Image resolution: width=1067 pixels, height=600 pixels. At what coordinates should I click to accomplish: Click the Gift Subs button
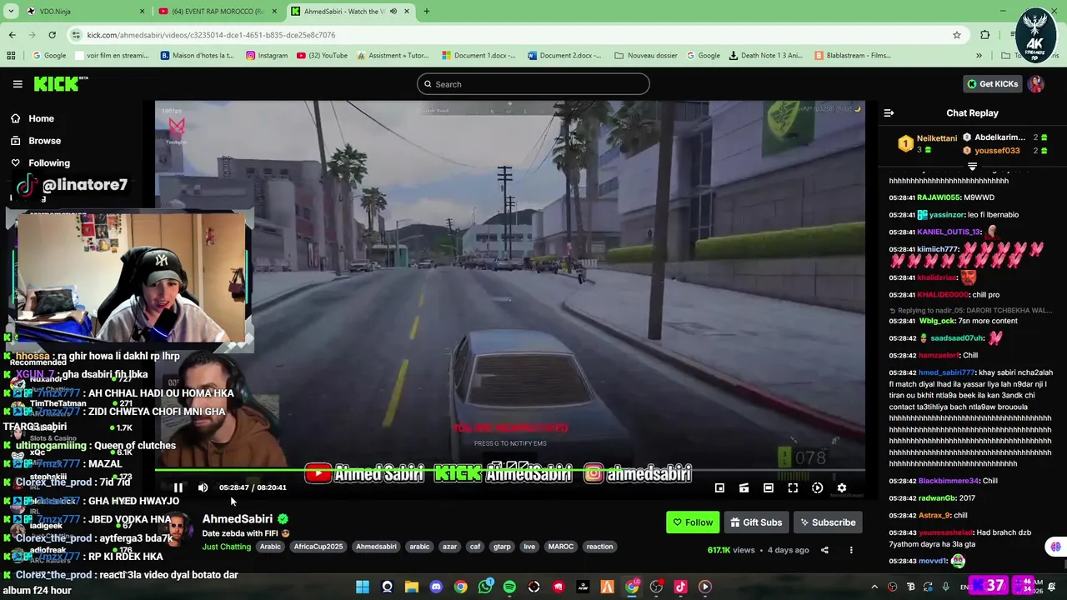pos(756,522)
